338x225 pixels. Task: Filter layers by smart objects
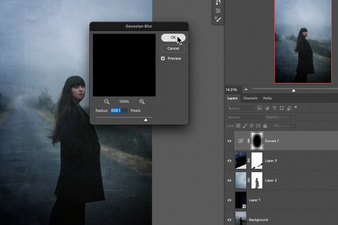coord(289,108)
